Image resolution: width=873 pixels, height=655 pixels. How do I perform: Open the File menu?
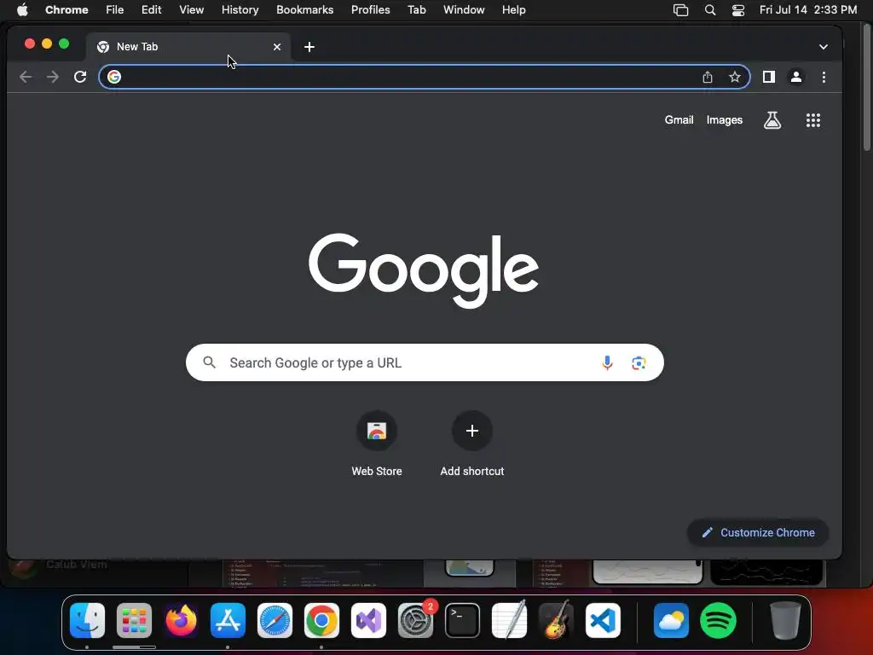(115, 10)
